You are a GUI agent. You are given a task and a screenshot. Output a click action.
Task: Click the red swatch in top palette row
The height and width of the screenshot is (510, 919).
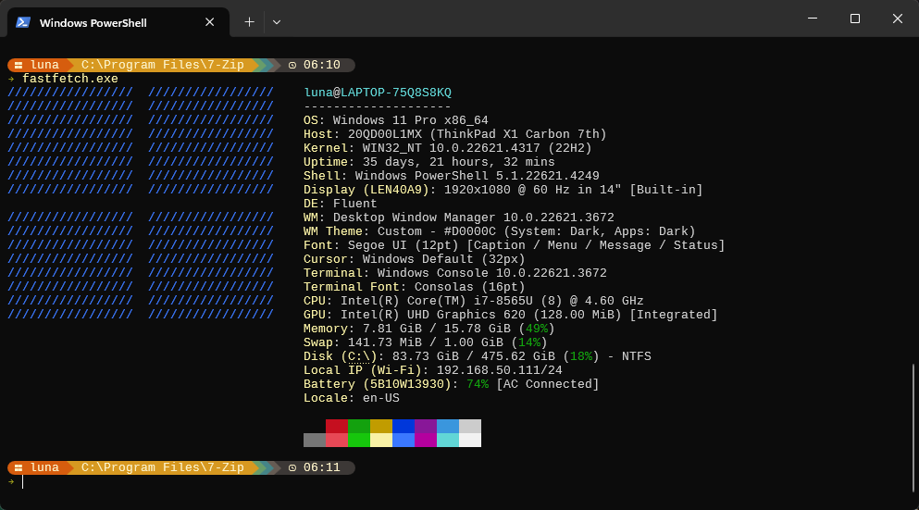pyautogui.click(x=337, y=426)
